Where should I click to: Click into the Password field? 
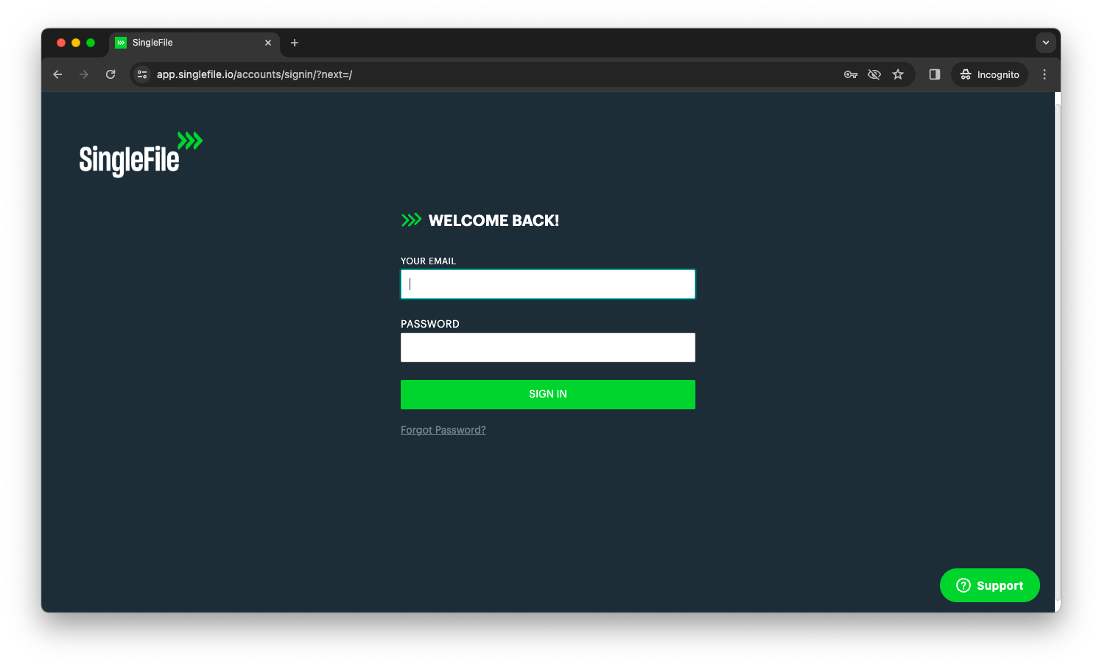click(548, 347)
